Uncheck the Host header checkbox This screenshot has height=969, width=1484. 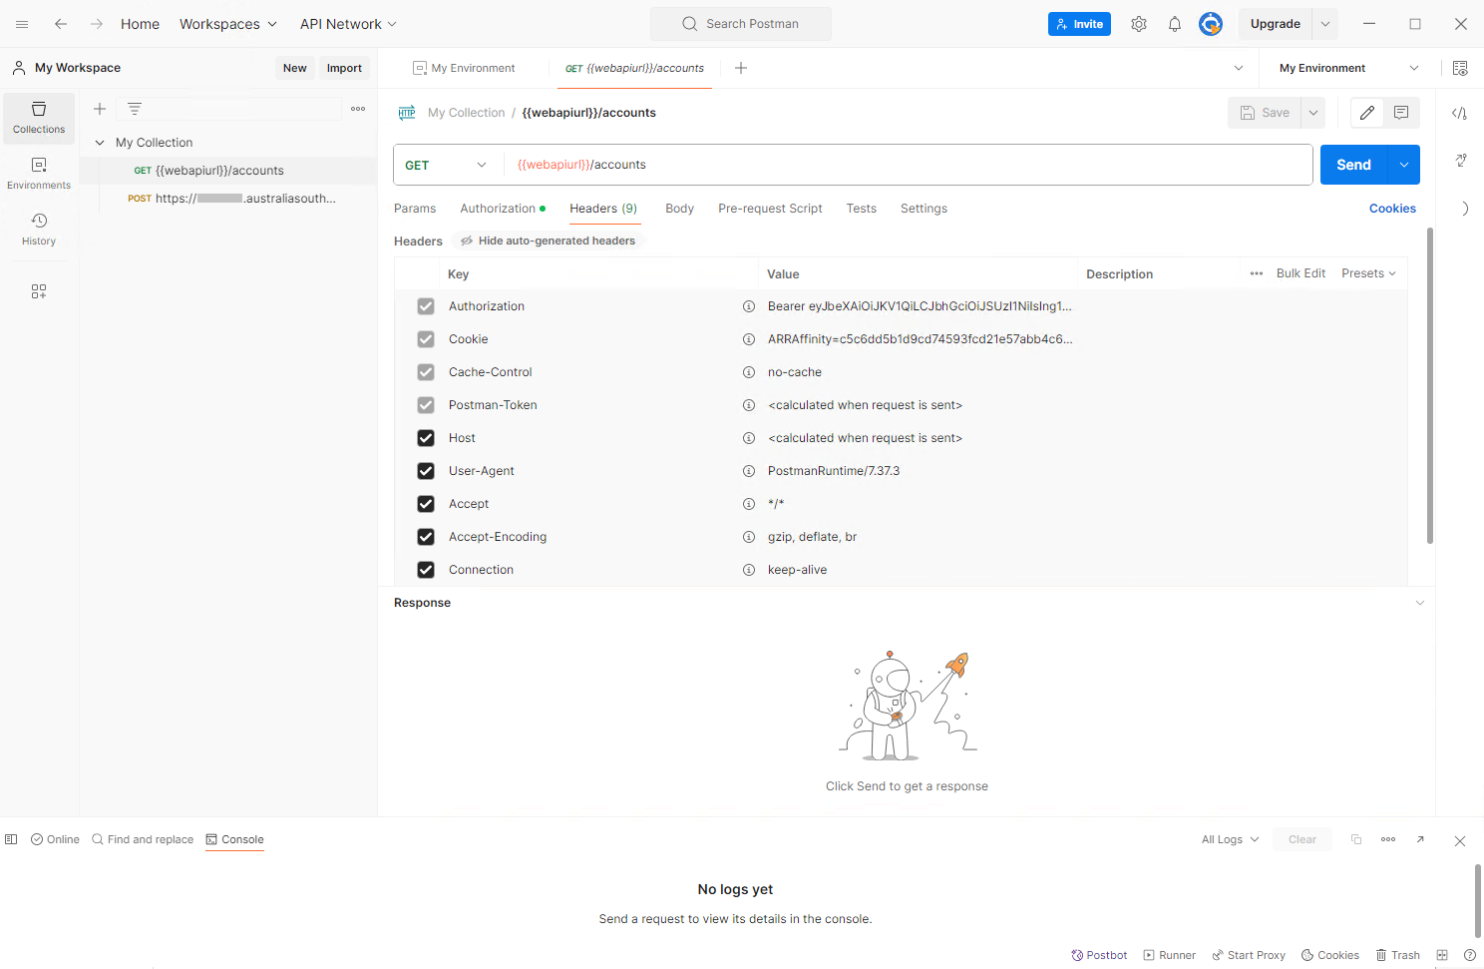tap(426, 438)
